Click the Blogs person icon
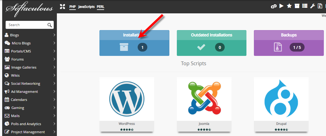This screenshot has width=326, height=136. 7,35
